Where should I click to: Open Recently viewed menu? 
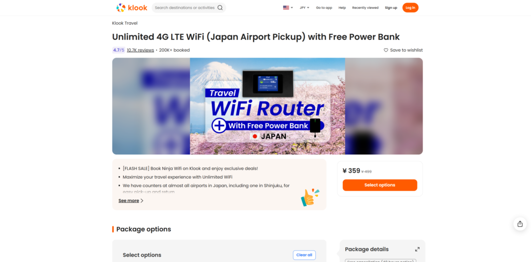(365, 8)
